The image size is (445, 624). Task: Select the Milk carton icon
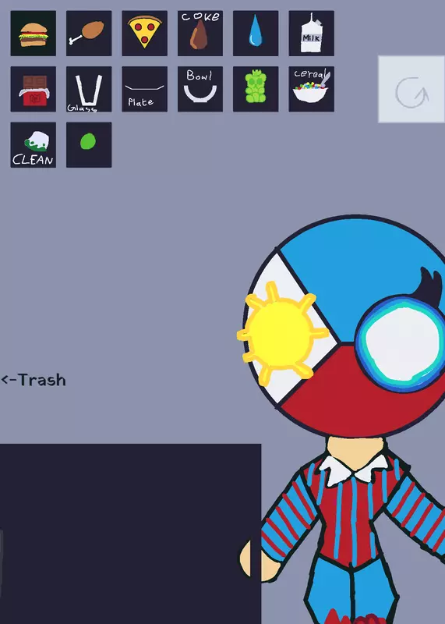pyautogui.click(x=312, y=34)
